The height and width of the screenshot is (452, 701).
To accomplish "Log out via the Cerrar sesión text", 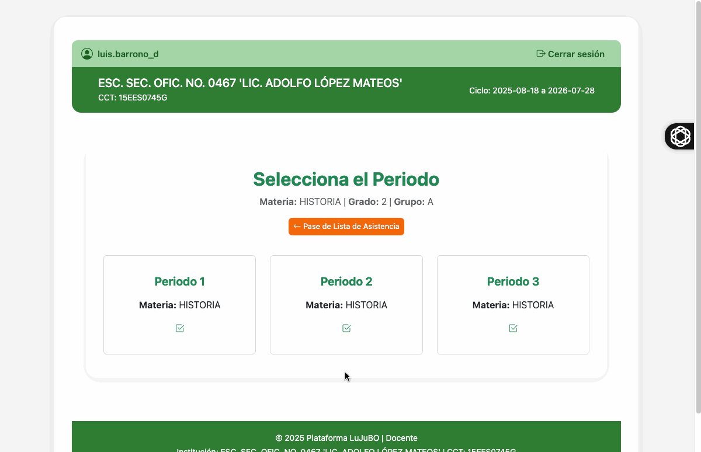I will pos(576,54).
